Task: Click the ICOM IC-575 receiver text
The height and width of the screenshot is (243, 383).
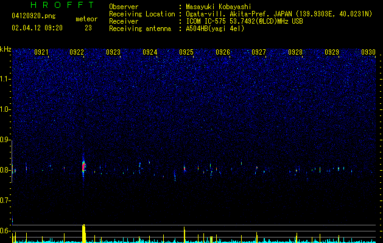Action: 244,21
